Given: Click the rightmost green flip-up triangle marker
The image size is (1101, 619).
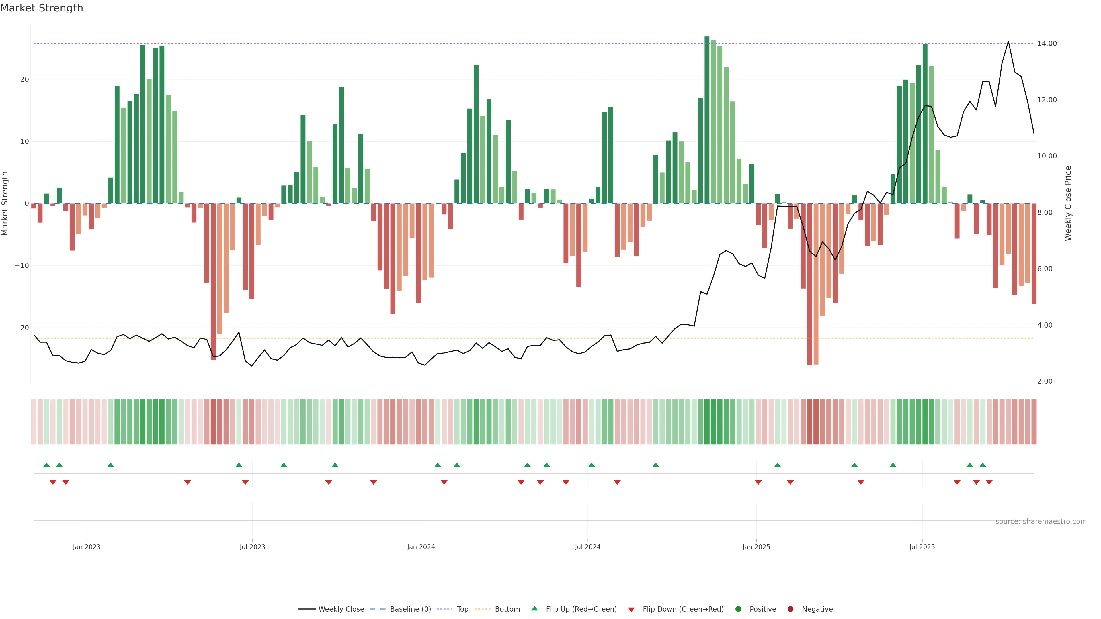Looking at the screenshot, I should (983, 465).
